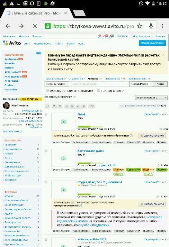The height and width of the screenshot is (247, 169).
Task: Stop page loading with X icon
Action: [35, 26]
